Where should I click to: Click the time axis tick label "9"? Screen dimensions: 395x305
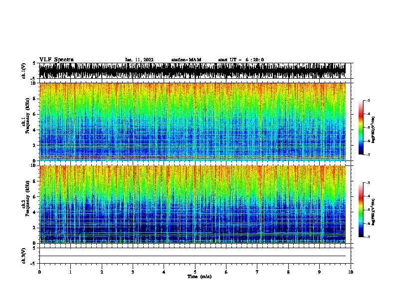pos(319,272)
